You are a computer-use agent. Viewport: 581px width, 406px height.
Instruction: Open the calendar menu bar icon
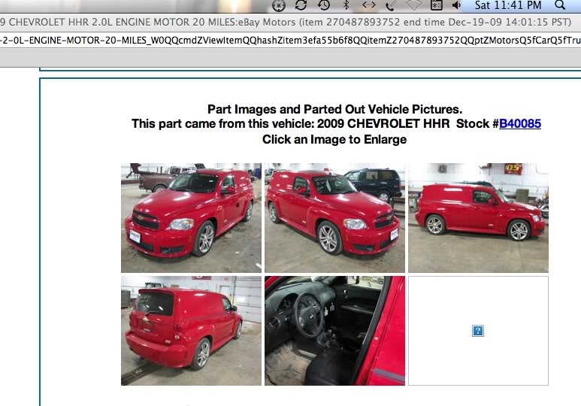point(436,5)
